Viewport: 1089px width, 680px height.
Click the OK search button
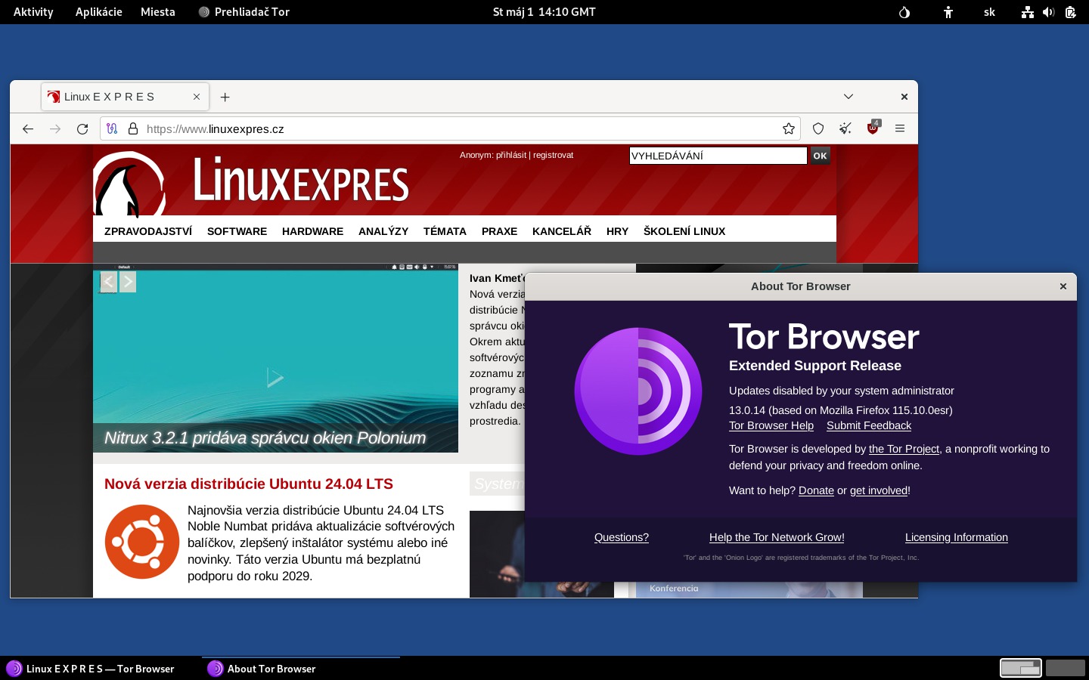[820, 156]
